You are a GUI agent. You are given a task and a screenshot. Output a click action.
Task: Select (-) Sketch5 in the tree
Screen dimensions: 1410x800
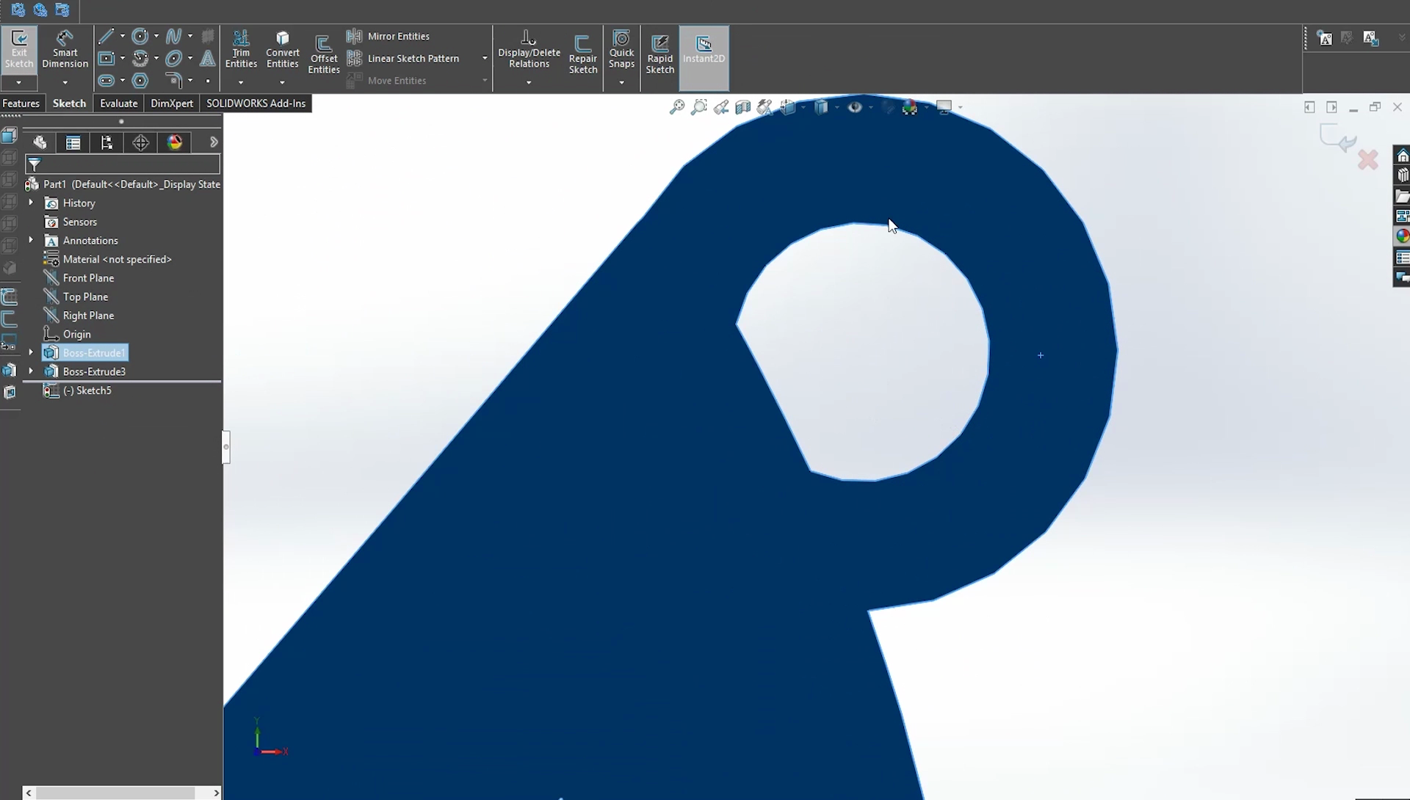point(87,390)
